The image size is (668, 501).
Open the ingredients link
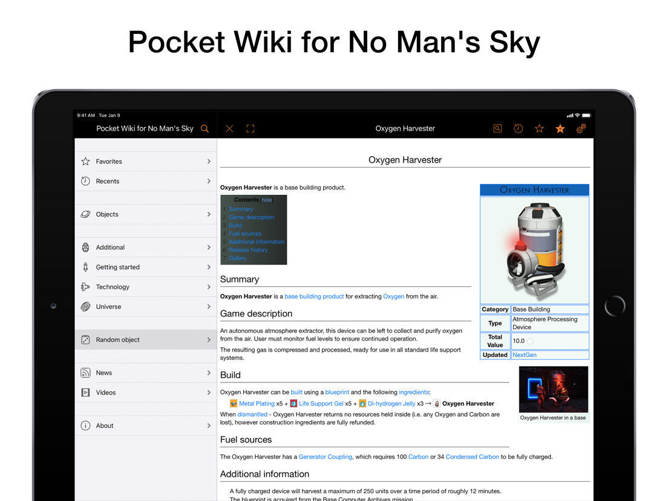(414, 392)
